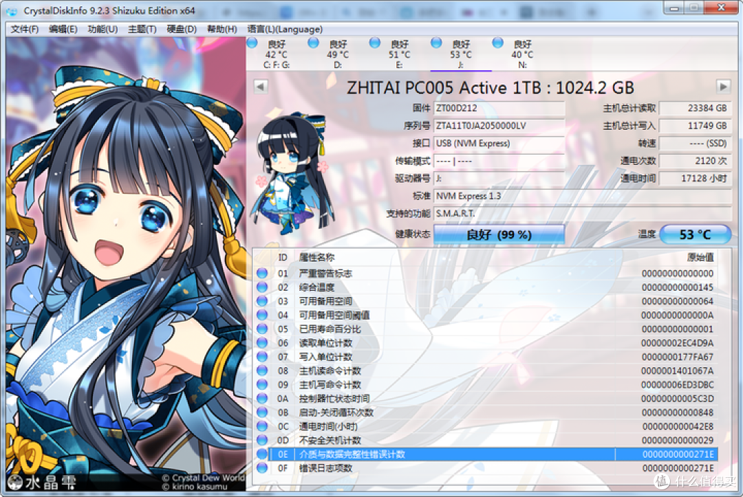Open the 功能(U) menu
This screenshot has height=497, width=743.
coord(103,30)
